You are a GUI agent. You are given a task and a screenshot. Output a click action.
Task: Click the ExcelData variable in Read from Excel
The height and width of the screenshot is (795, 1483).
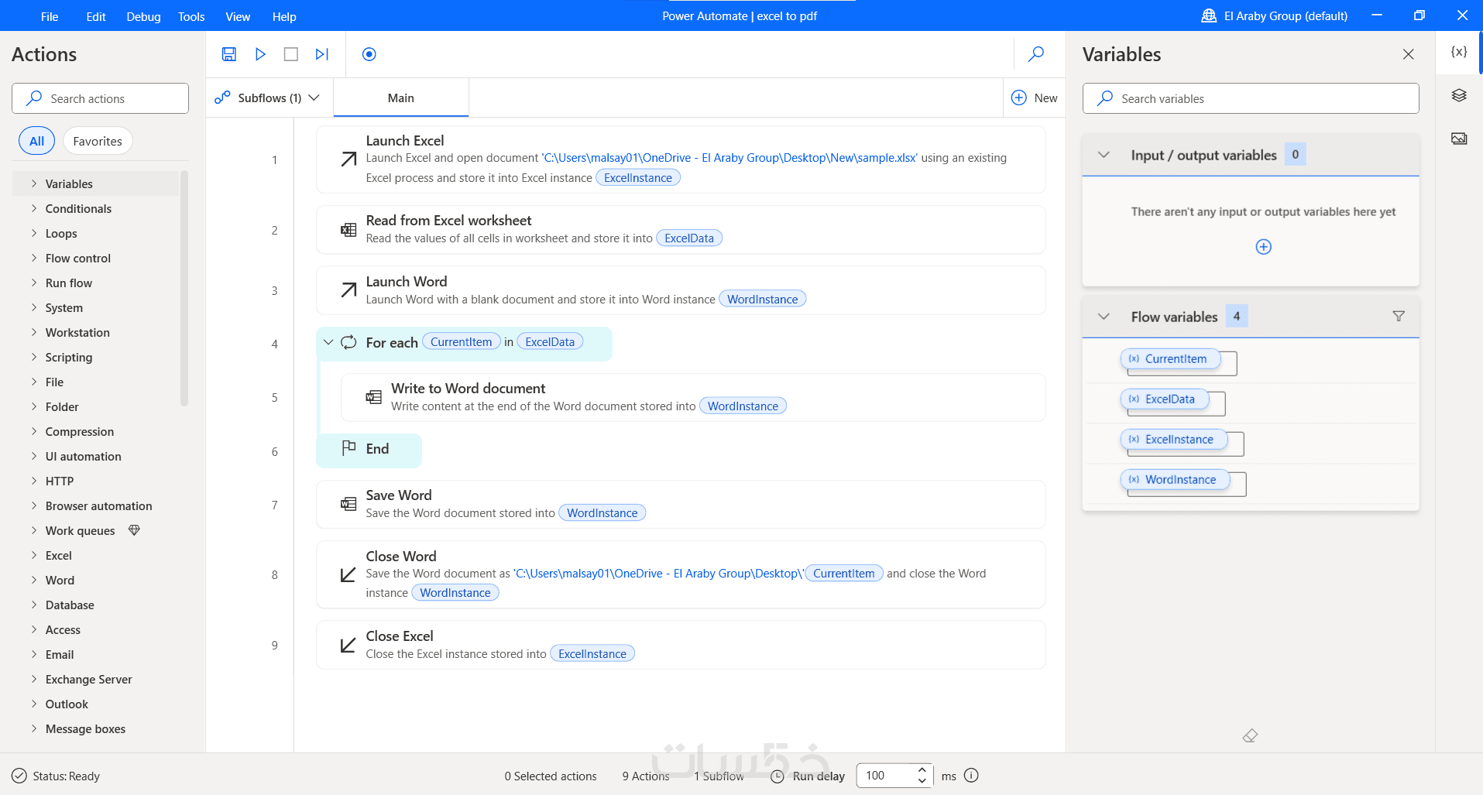coord(689,238)
